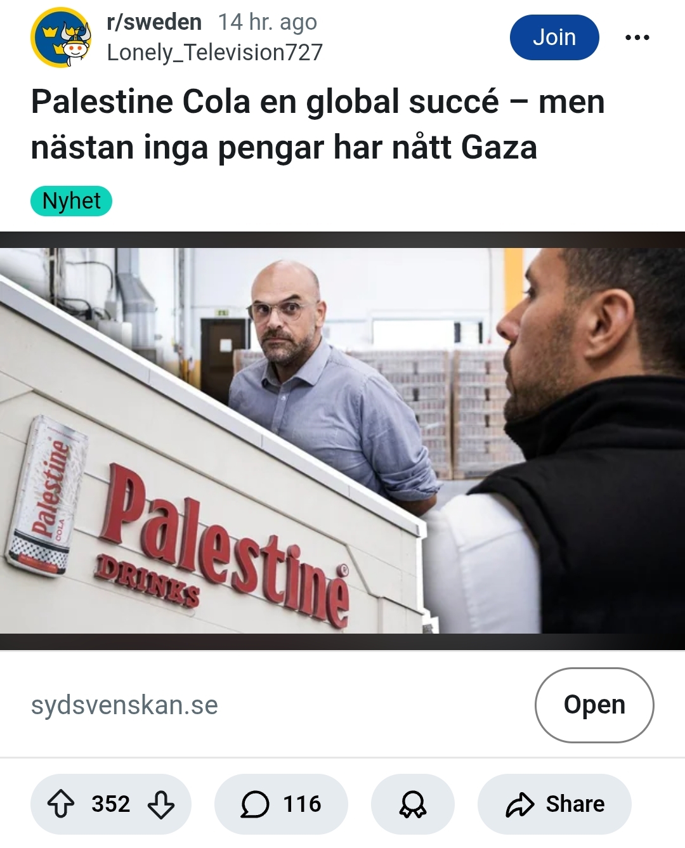
Task: Join the r/sweden community
Action: [x=554, y=37]
